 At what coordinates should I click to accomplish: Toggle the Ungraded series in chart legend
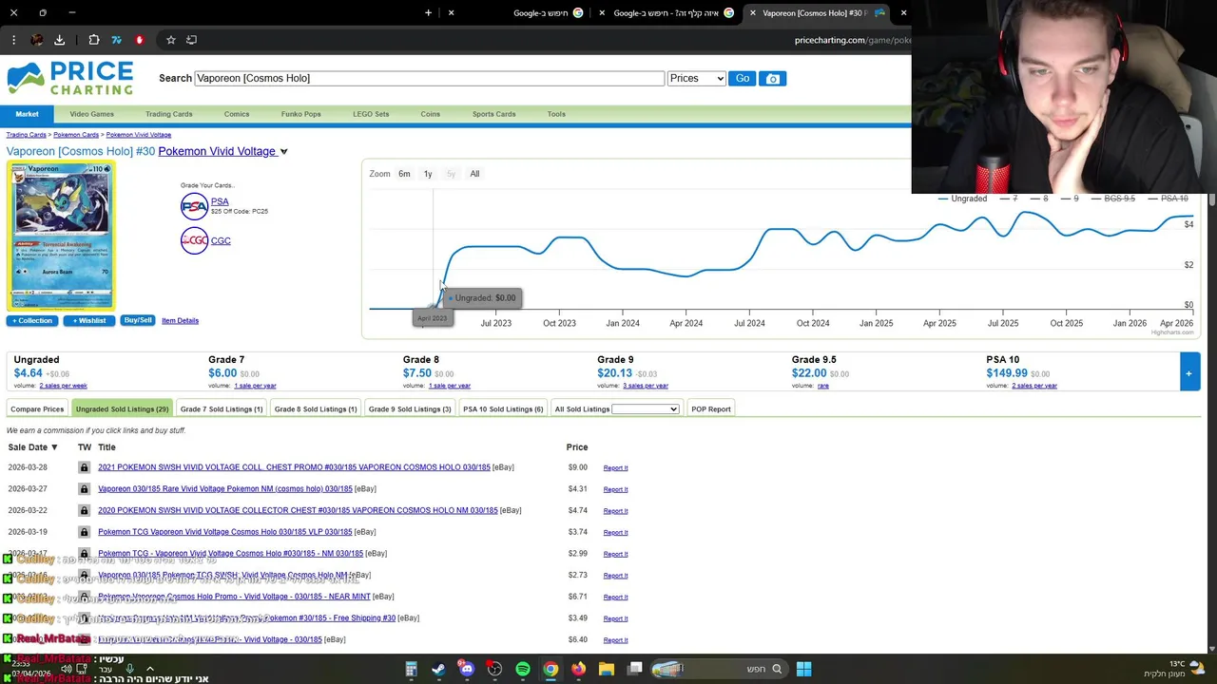coord(962,199)
